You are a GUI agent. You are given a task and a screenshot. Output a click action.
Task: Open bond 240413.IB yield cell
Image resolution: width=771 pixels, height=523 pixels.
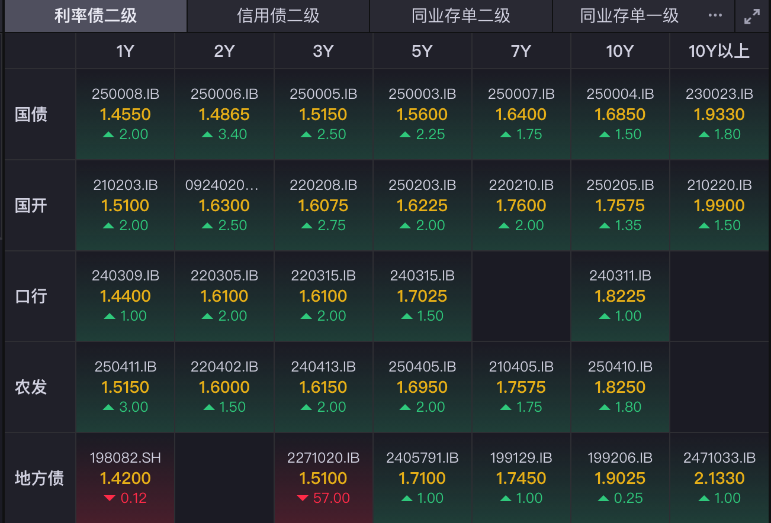click(x=323, y=387)
